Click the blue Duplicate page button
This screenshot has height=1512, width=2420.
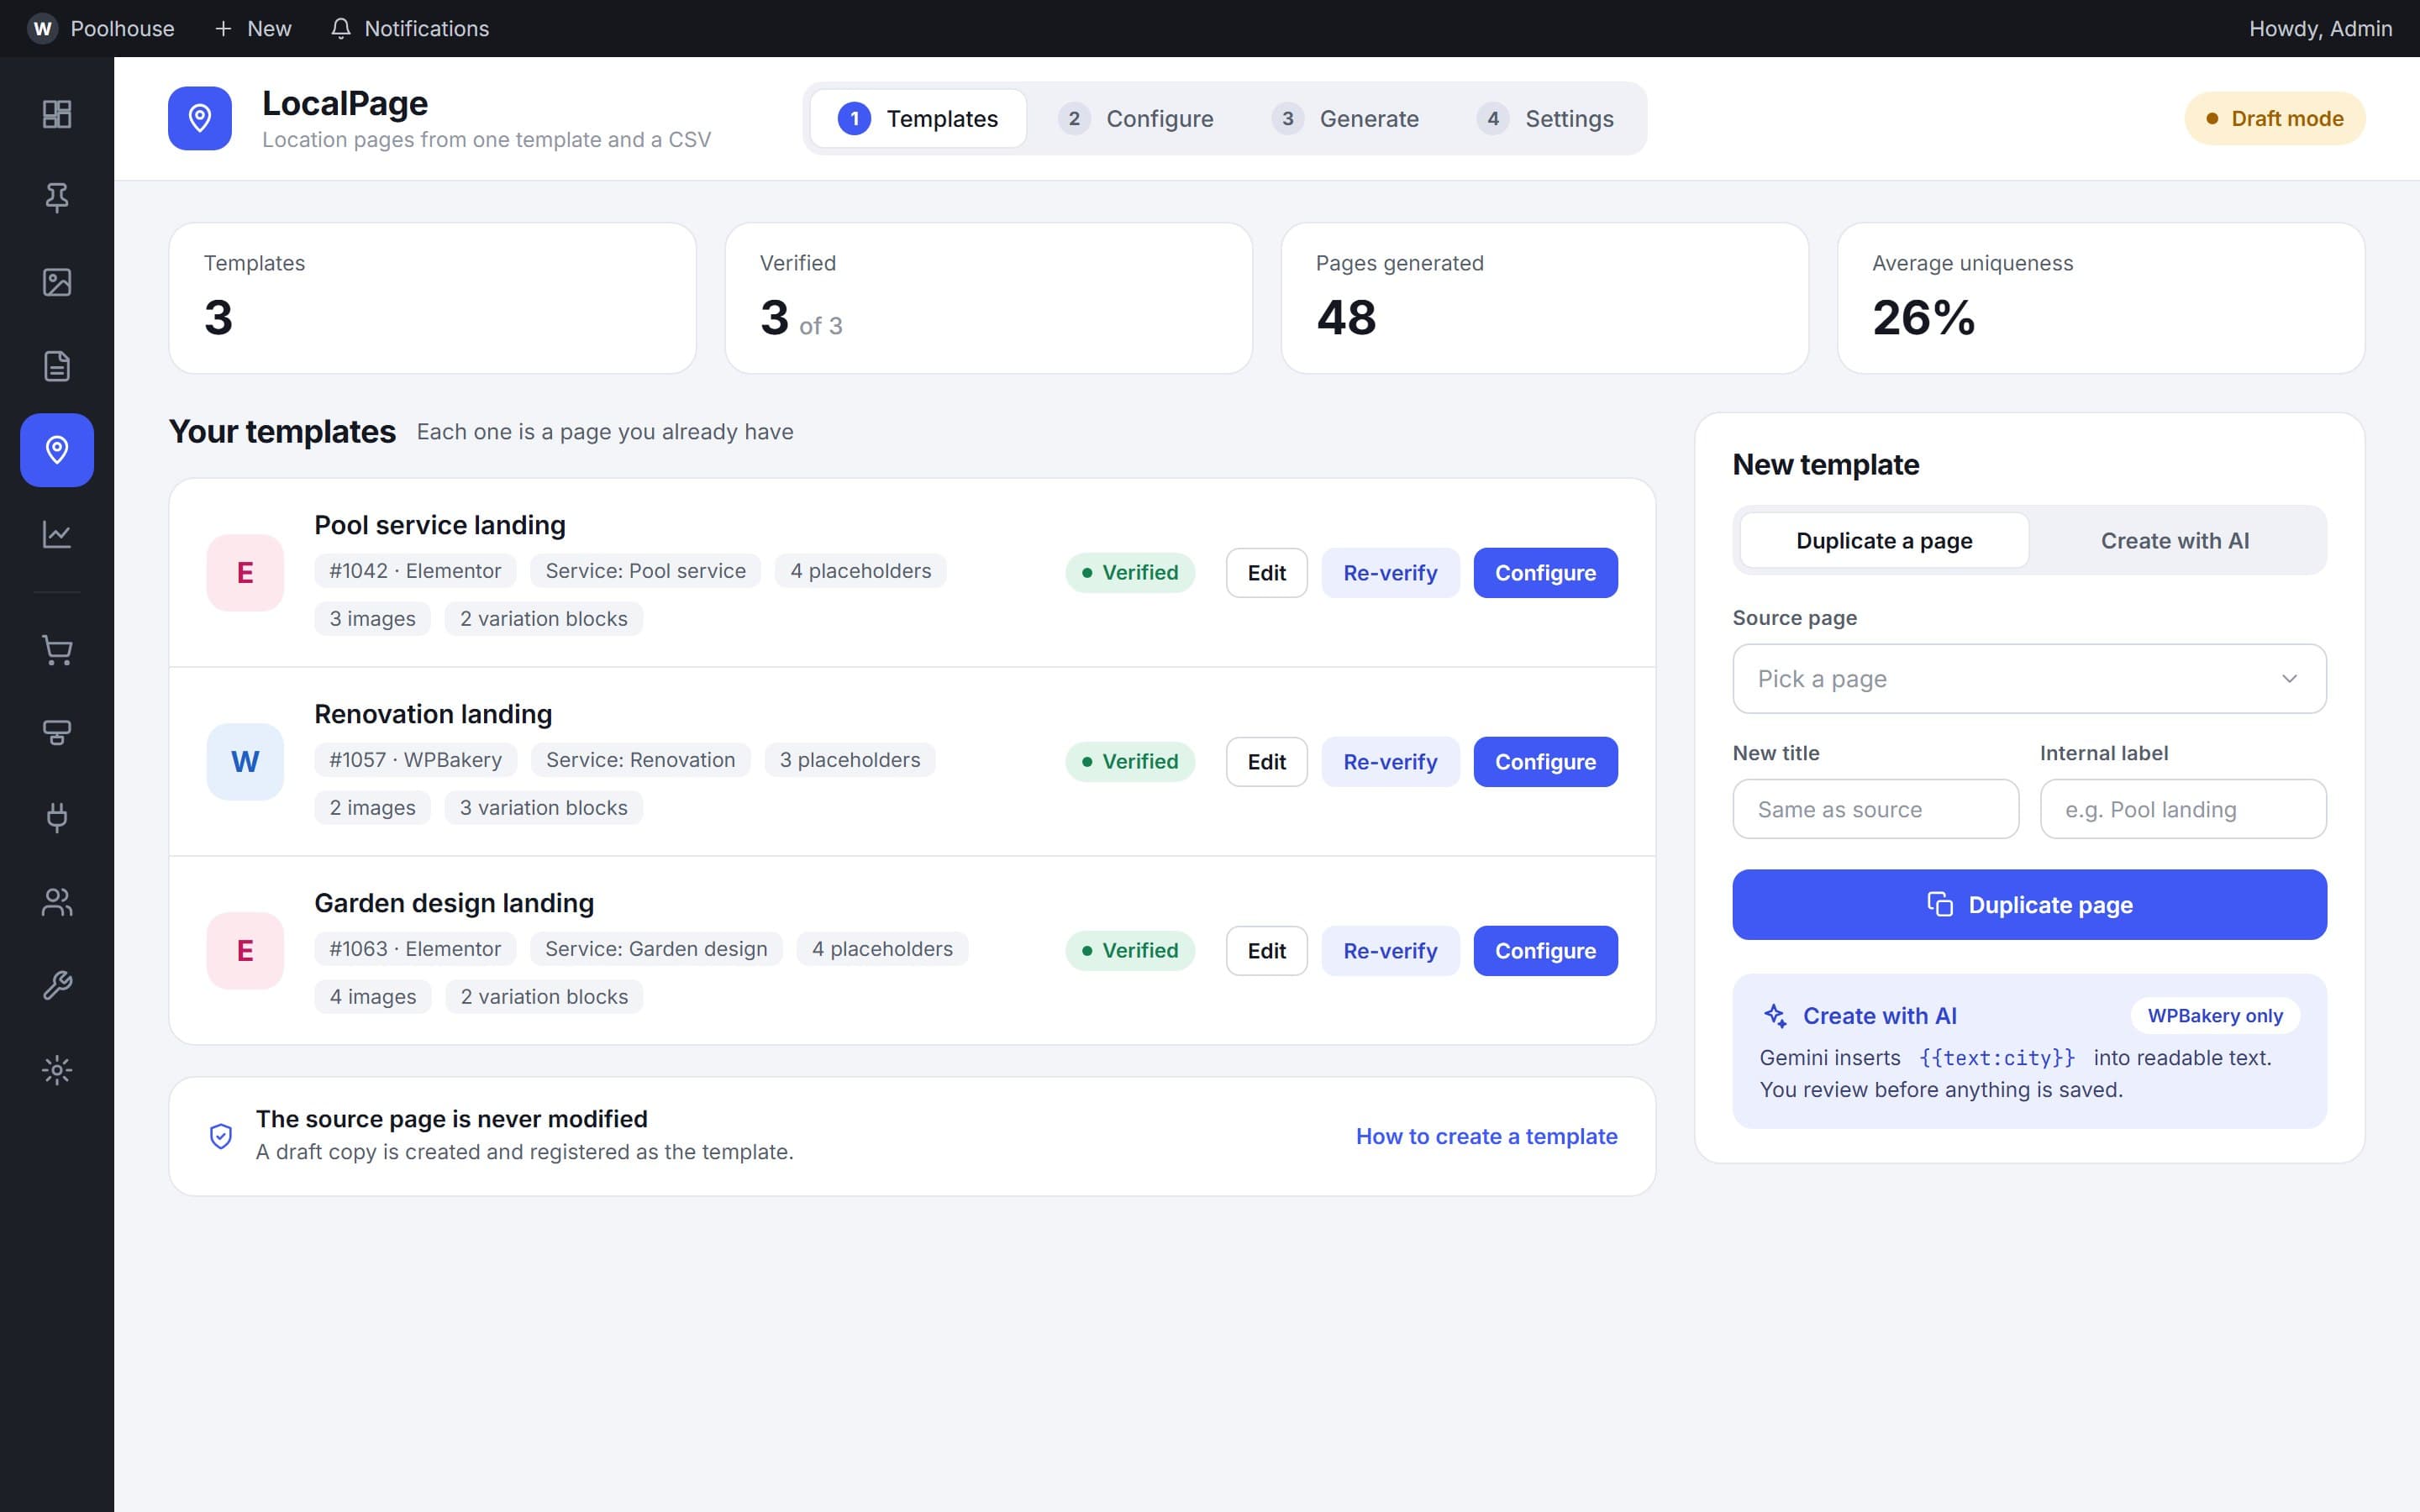tap(2029, 904)
